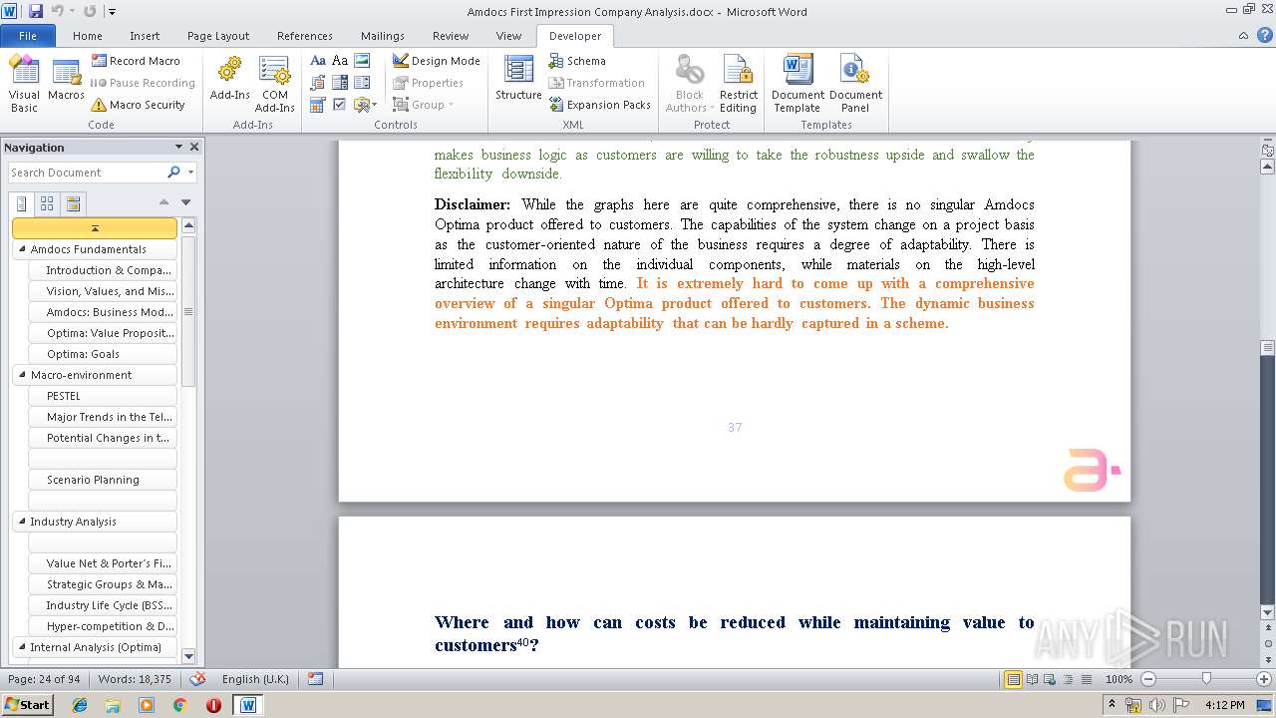Image resolution: width=1276 pixels, height=718 pixels.
Task: Insert a Building Block Gallery control
Action: (318, 83)
